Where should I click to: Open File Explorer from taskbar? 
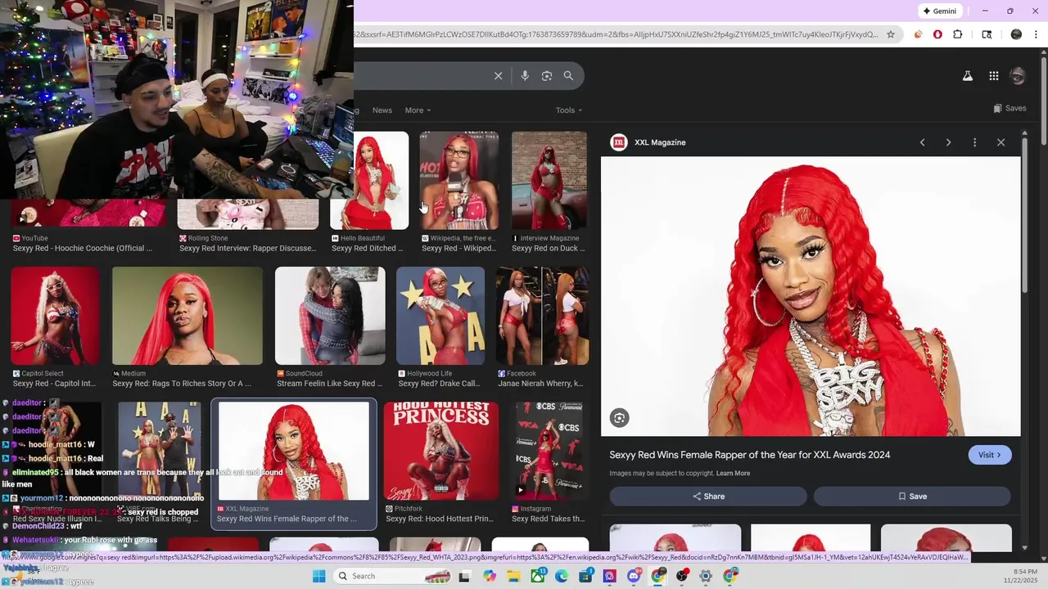tap(513, 576)
